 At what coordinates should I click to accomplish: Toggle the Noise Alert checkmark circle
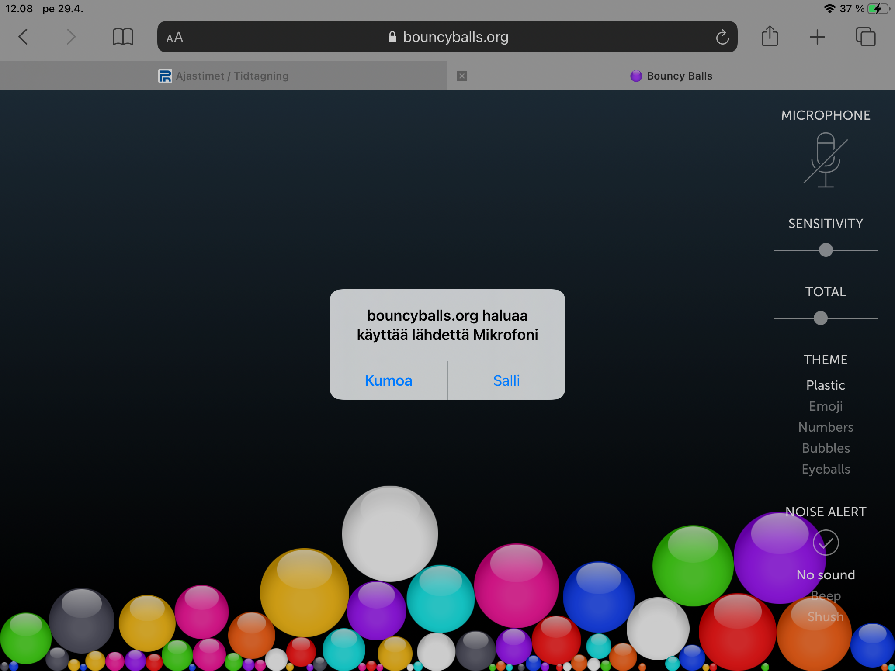tap(826, 543)
